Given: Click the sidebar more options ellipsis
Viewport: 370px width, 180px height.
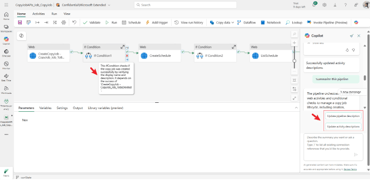Looking at the screenshot, I should pyautogui.click(x=6, y=135).
